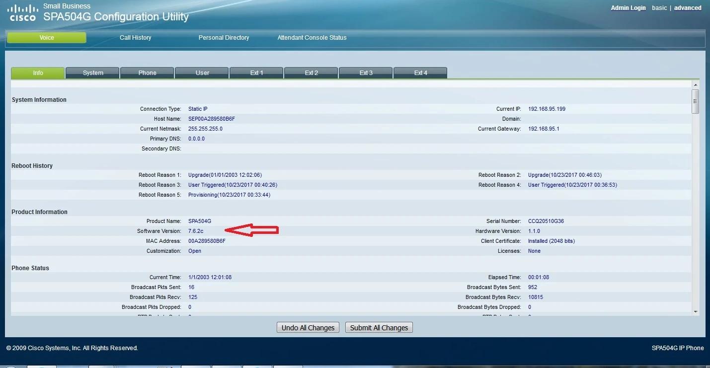The width and height of the screenshot is (710, 368).
Task: Open the Personal Directory tab
Action: pyautogui.click(x=224, y=38)
